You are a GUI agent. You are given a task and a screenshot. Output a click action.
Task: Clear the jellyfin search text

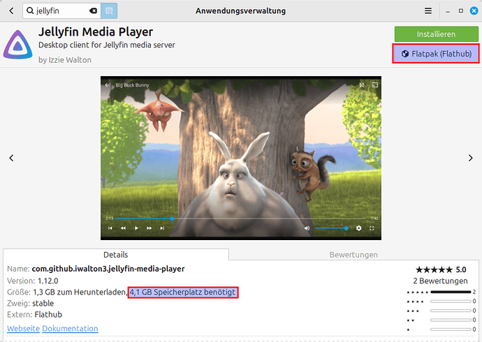tap(93, 10)
